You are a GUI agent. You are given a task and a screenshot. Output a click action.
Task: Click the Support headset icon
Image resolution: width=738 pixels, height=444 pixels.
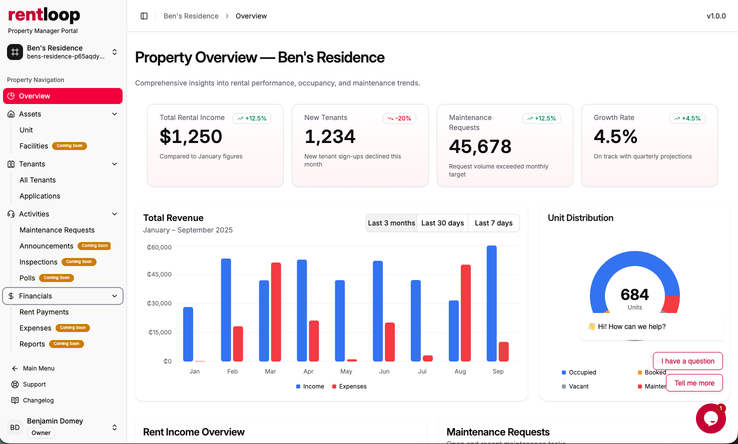coord(15,384)
